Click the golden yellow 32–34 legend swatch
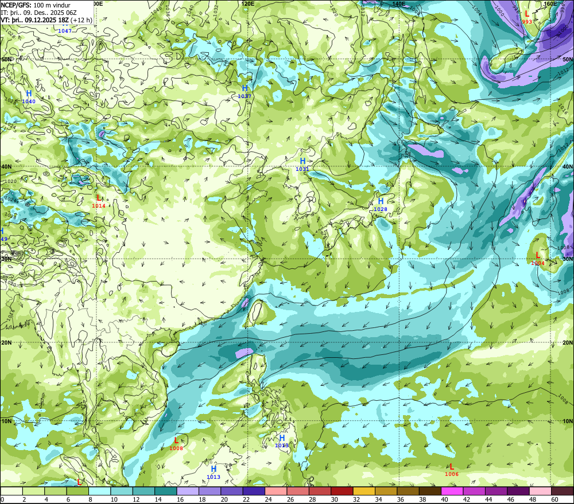Viewport: 574px width, 504px height. tap(364, 491)
